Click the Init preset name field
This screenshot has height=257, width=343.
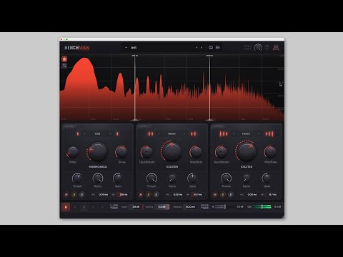pyautogui.click(x=134, y=48)
